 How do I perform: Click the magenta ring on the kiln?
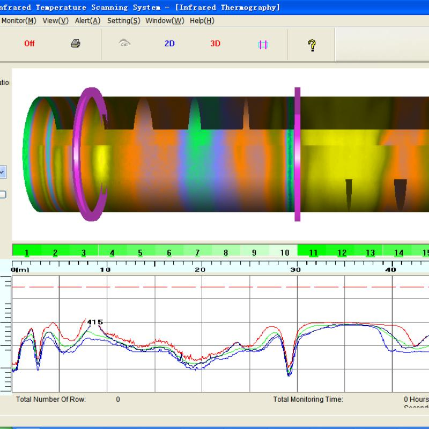click(77, 154)
